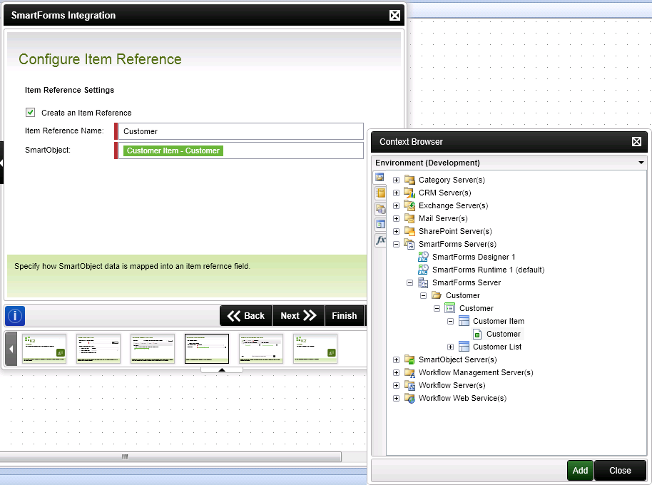Image resolution: width=652 pixels, height=485 pixels.
Task: Click the open Customer folder icon
Action: (437, 295)
